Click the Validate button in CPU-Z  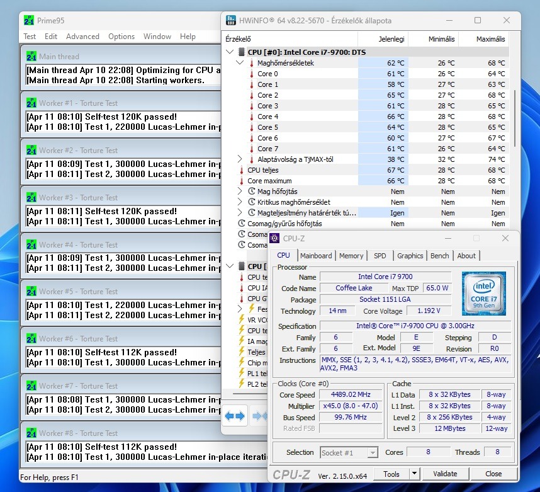(446, 474)
